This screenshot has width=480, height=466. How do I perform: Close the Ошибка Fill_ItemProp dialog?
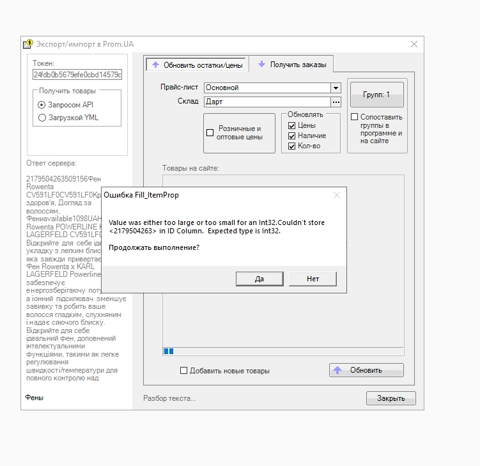pos(337,195)
